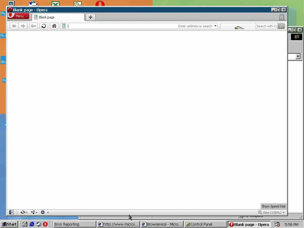Open the Excel desktop icon behind Opera
This screenshot has height=228, width=304.
[x=56, y=4]
